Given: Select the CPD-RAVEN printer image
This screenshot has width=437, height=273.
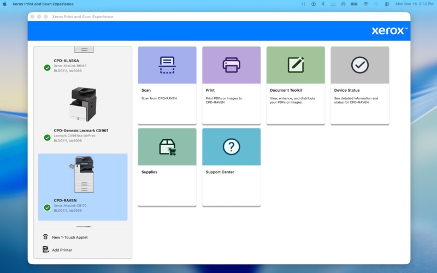Looking at the screenshot, I should tap(82, 174).
